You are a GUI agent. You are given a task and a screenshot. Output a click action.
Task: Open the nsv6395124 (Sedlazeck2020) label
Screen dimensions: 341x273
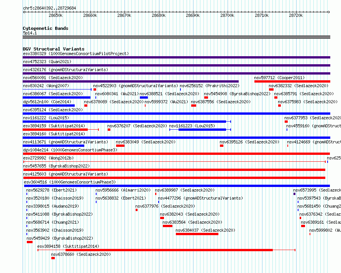point(53,110)
